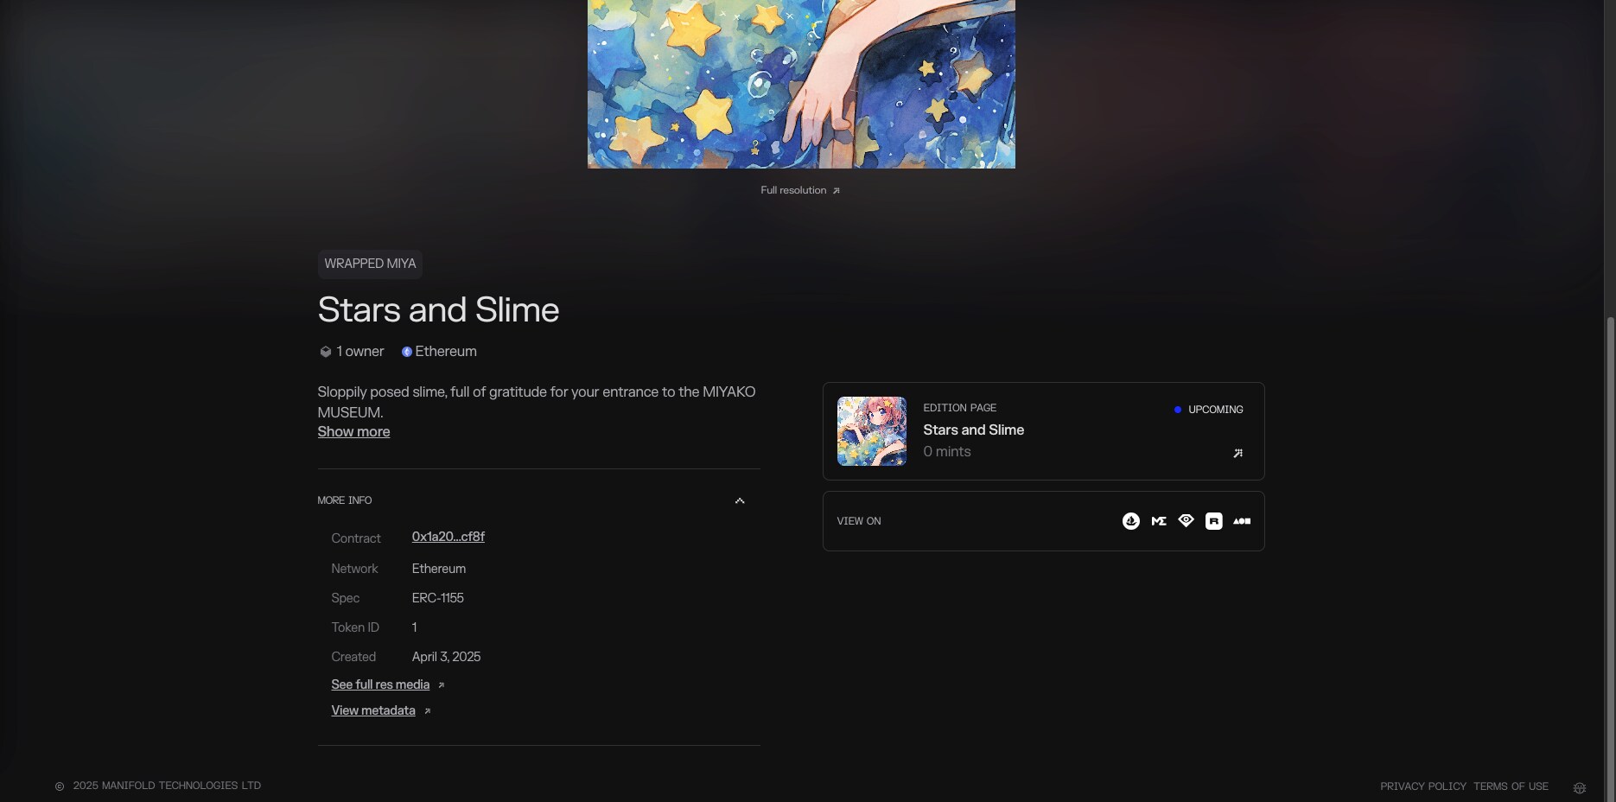The width and height of the screenshot is (1616, 802).
Task: Click the edition page external arrow icon
Action: point(1237,453)
